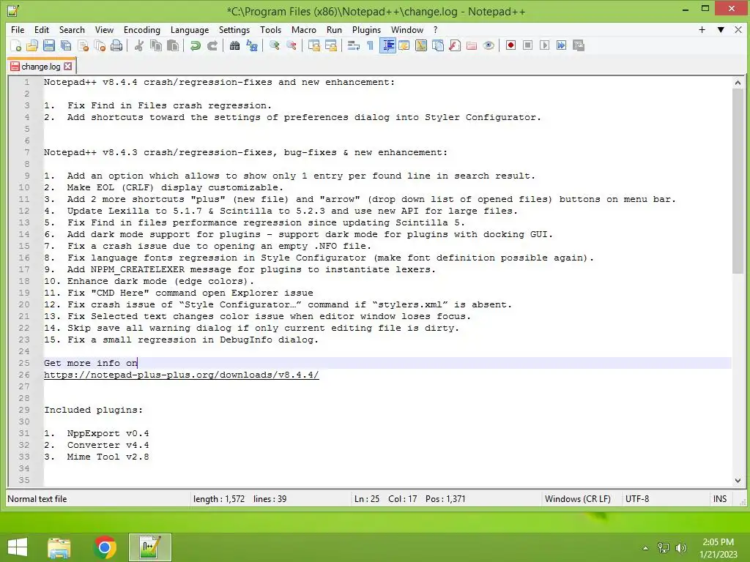Stop macro recording button
The width and height of the screenshot is (750, 562).
[527, 45]
